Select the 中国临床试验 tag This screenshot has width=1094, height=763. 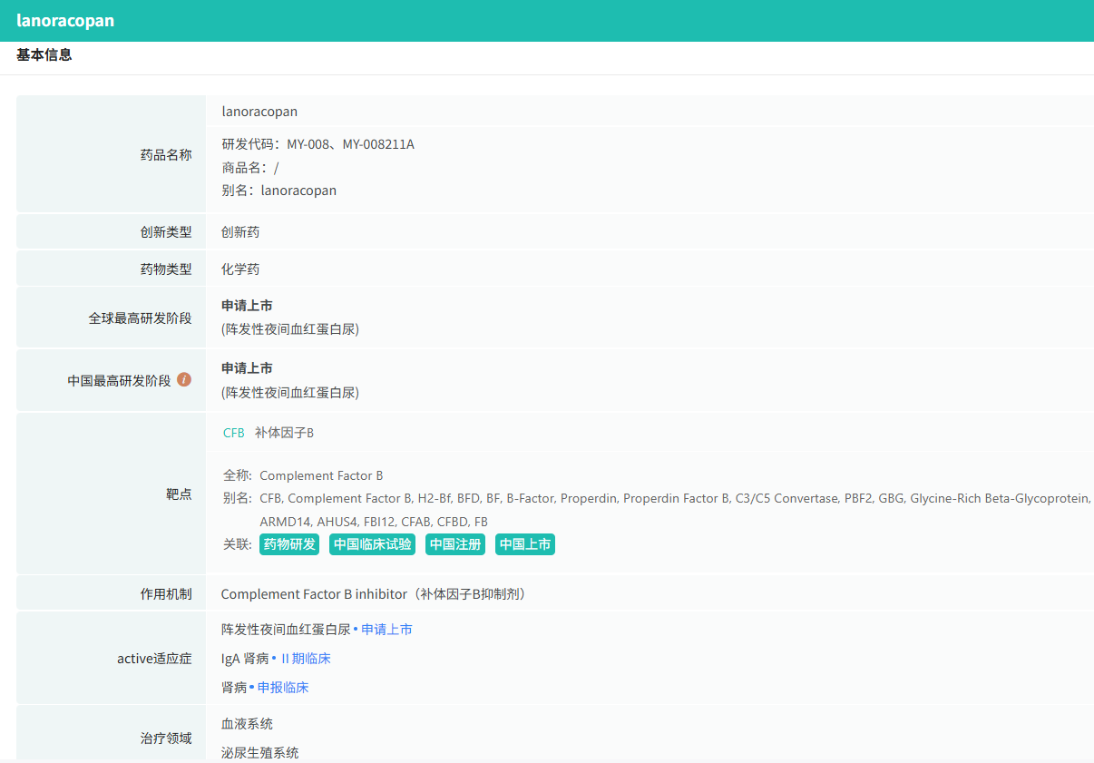pyautogui.click(x=372, y=544)
